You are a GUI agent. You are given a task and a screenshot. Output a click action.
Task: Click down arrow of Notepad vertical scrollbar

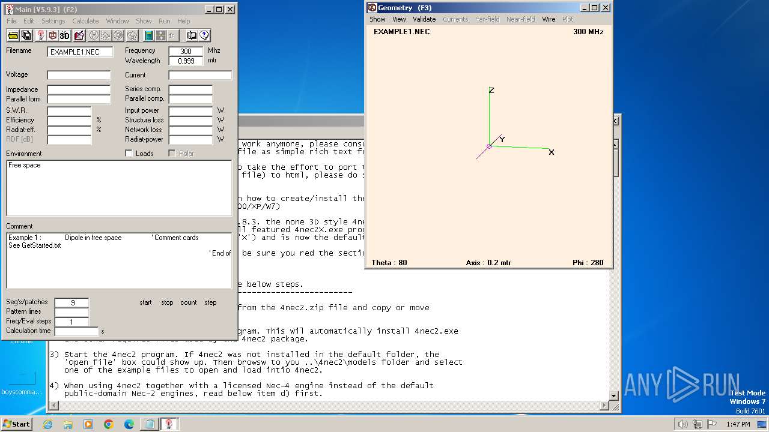pyautogui.click(x=614, y=395)
